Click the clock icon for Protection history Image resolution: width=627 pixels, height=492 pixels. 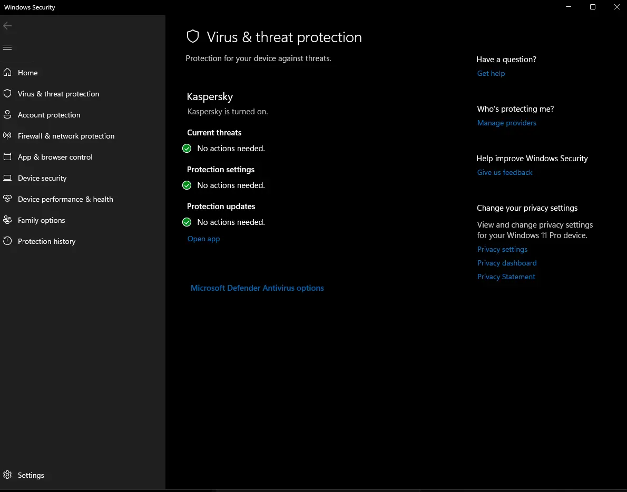tap(7, 241)
